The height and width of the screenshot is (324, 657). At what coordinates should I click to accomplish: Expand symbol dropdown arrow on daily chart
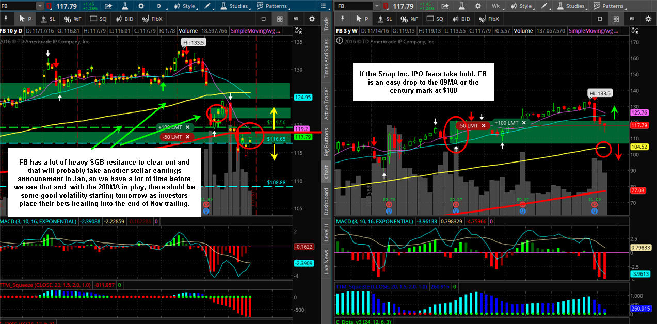coord(40,6)
